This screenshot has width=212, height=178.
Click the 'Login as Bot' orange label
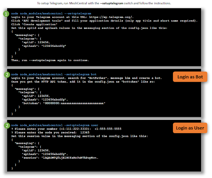[190, 77]
